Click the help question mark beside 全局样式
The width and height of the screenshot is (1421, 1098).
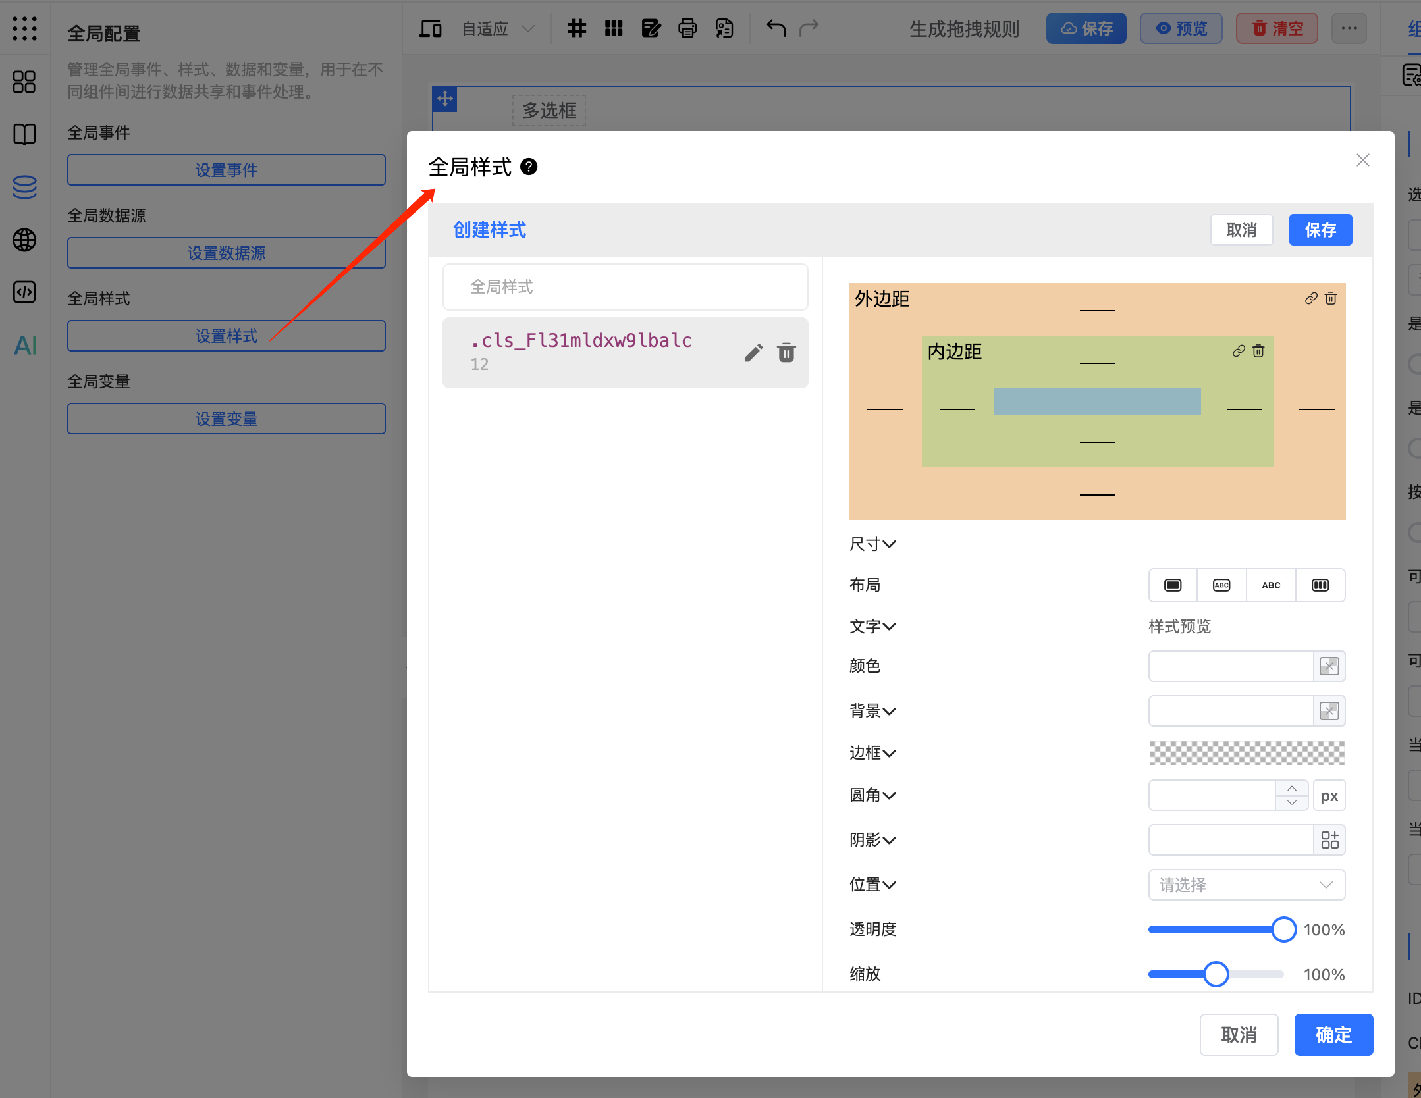529,167
